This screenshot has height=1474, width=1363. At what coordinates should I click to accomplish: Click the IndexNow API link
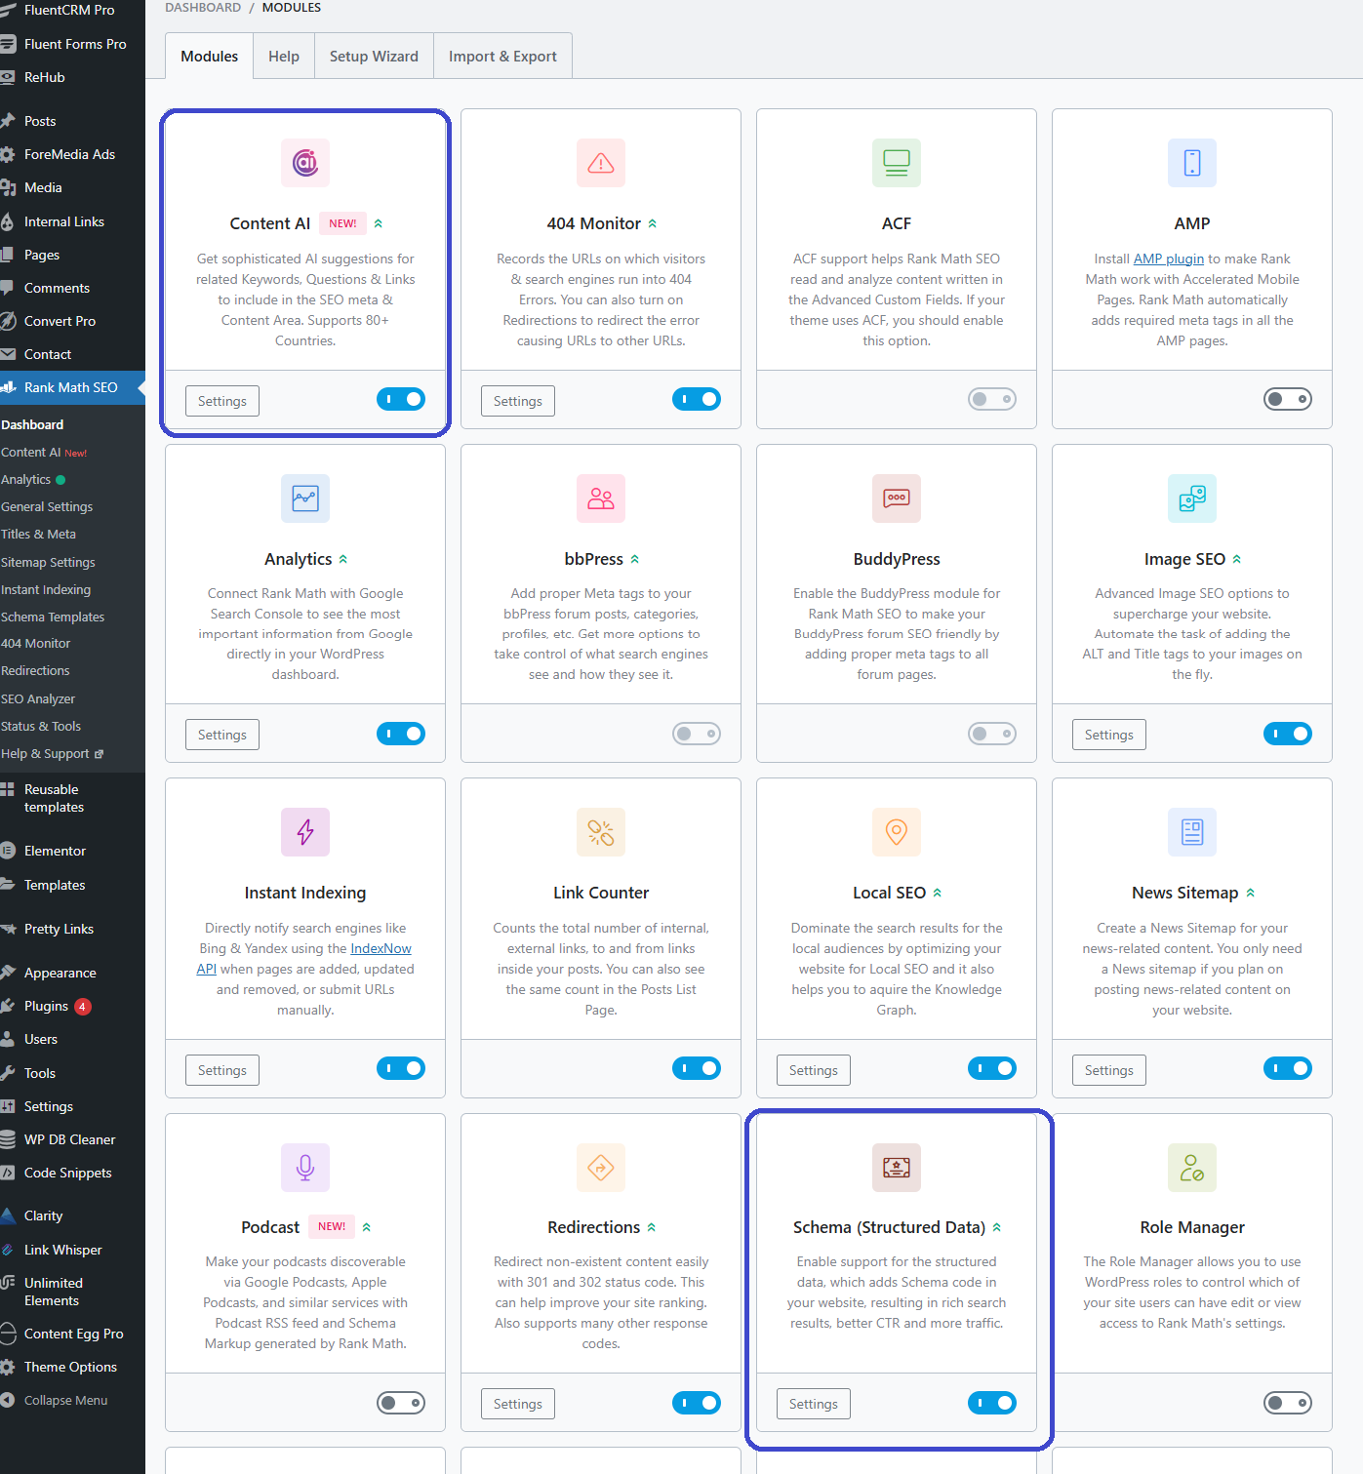click(381, 947)
